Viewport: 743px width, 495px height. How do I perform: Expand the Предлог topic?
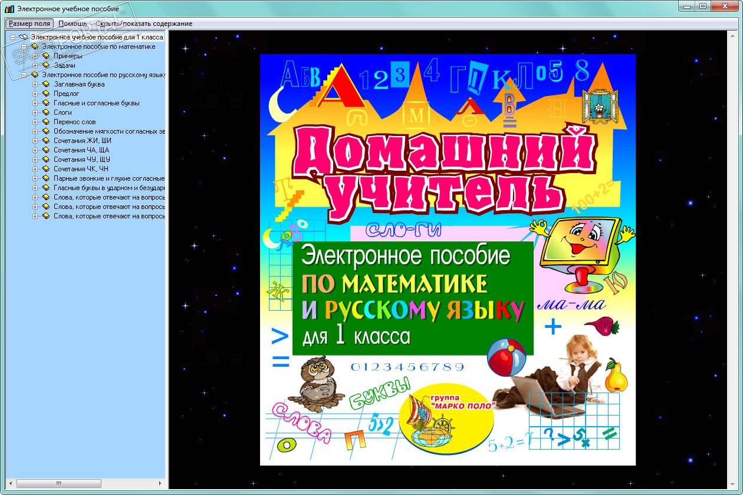pyautogui.click(x=35, y=94)
